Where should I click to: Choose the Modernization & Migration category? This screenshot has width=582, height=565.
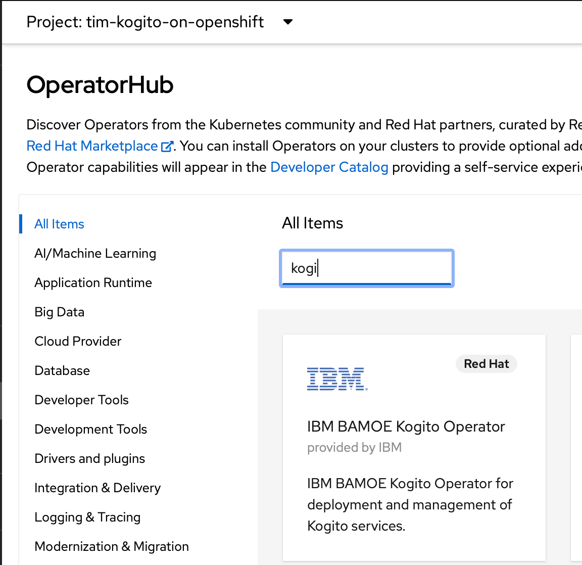click(112, 546)
